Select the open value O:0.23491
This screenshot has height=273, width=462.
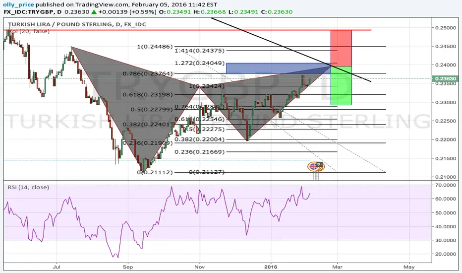[x=174, y=12]
